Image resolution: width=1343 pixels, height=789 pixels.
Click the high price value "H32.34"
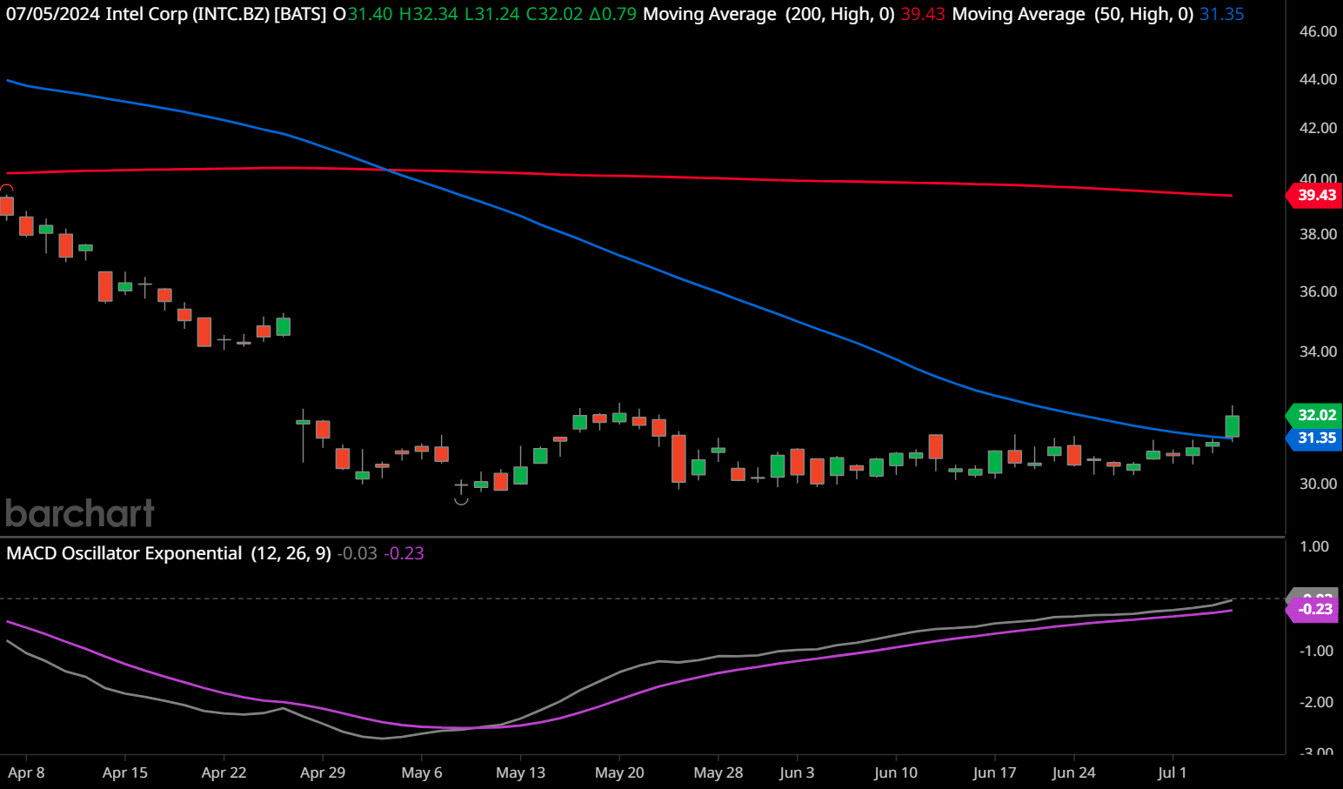click(x=428, y=15)
